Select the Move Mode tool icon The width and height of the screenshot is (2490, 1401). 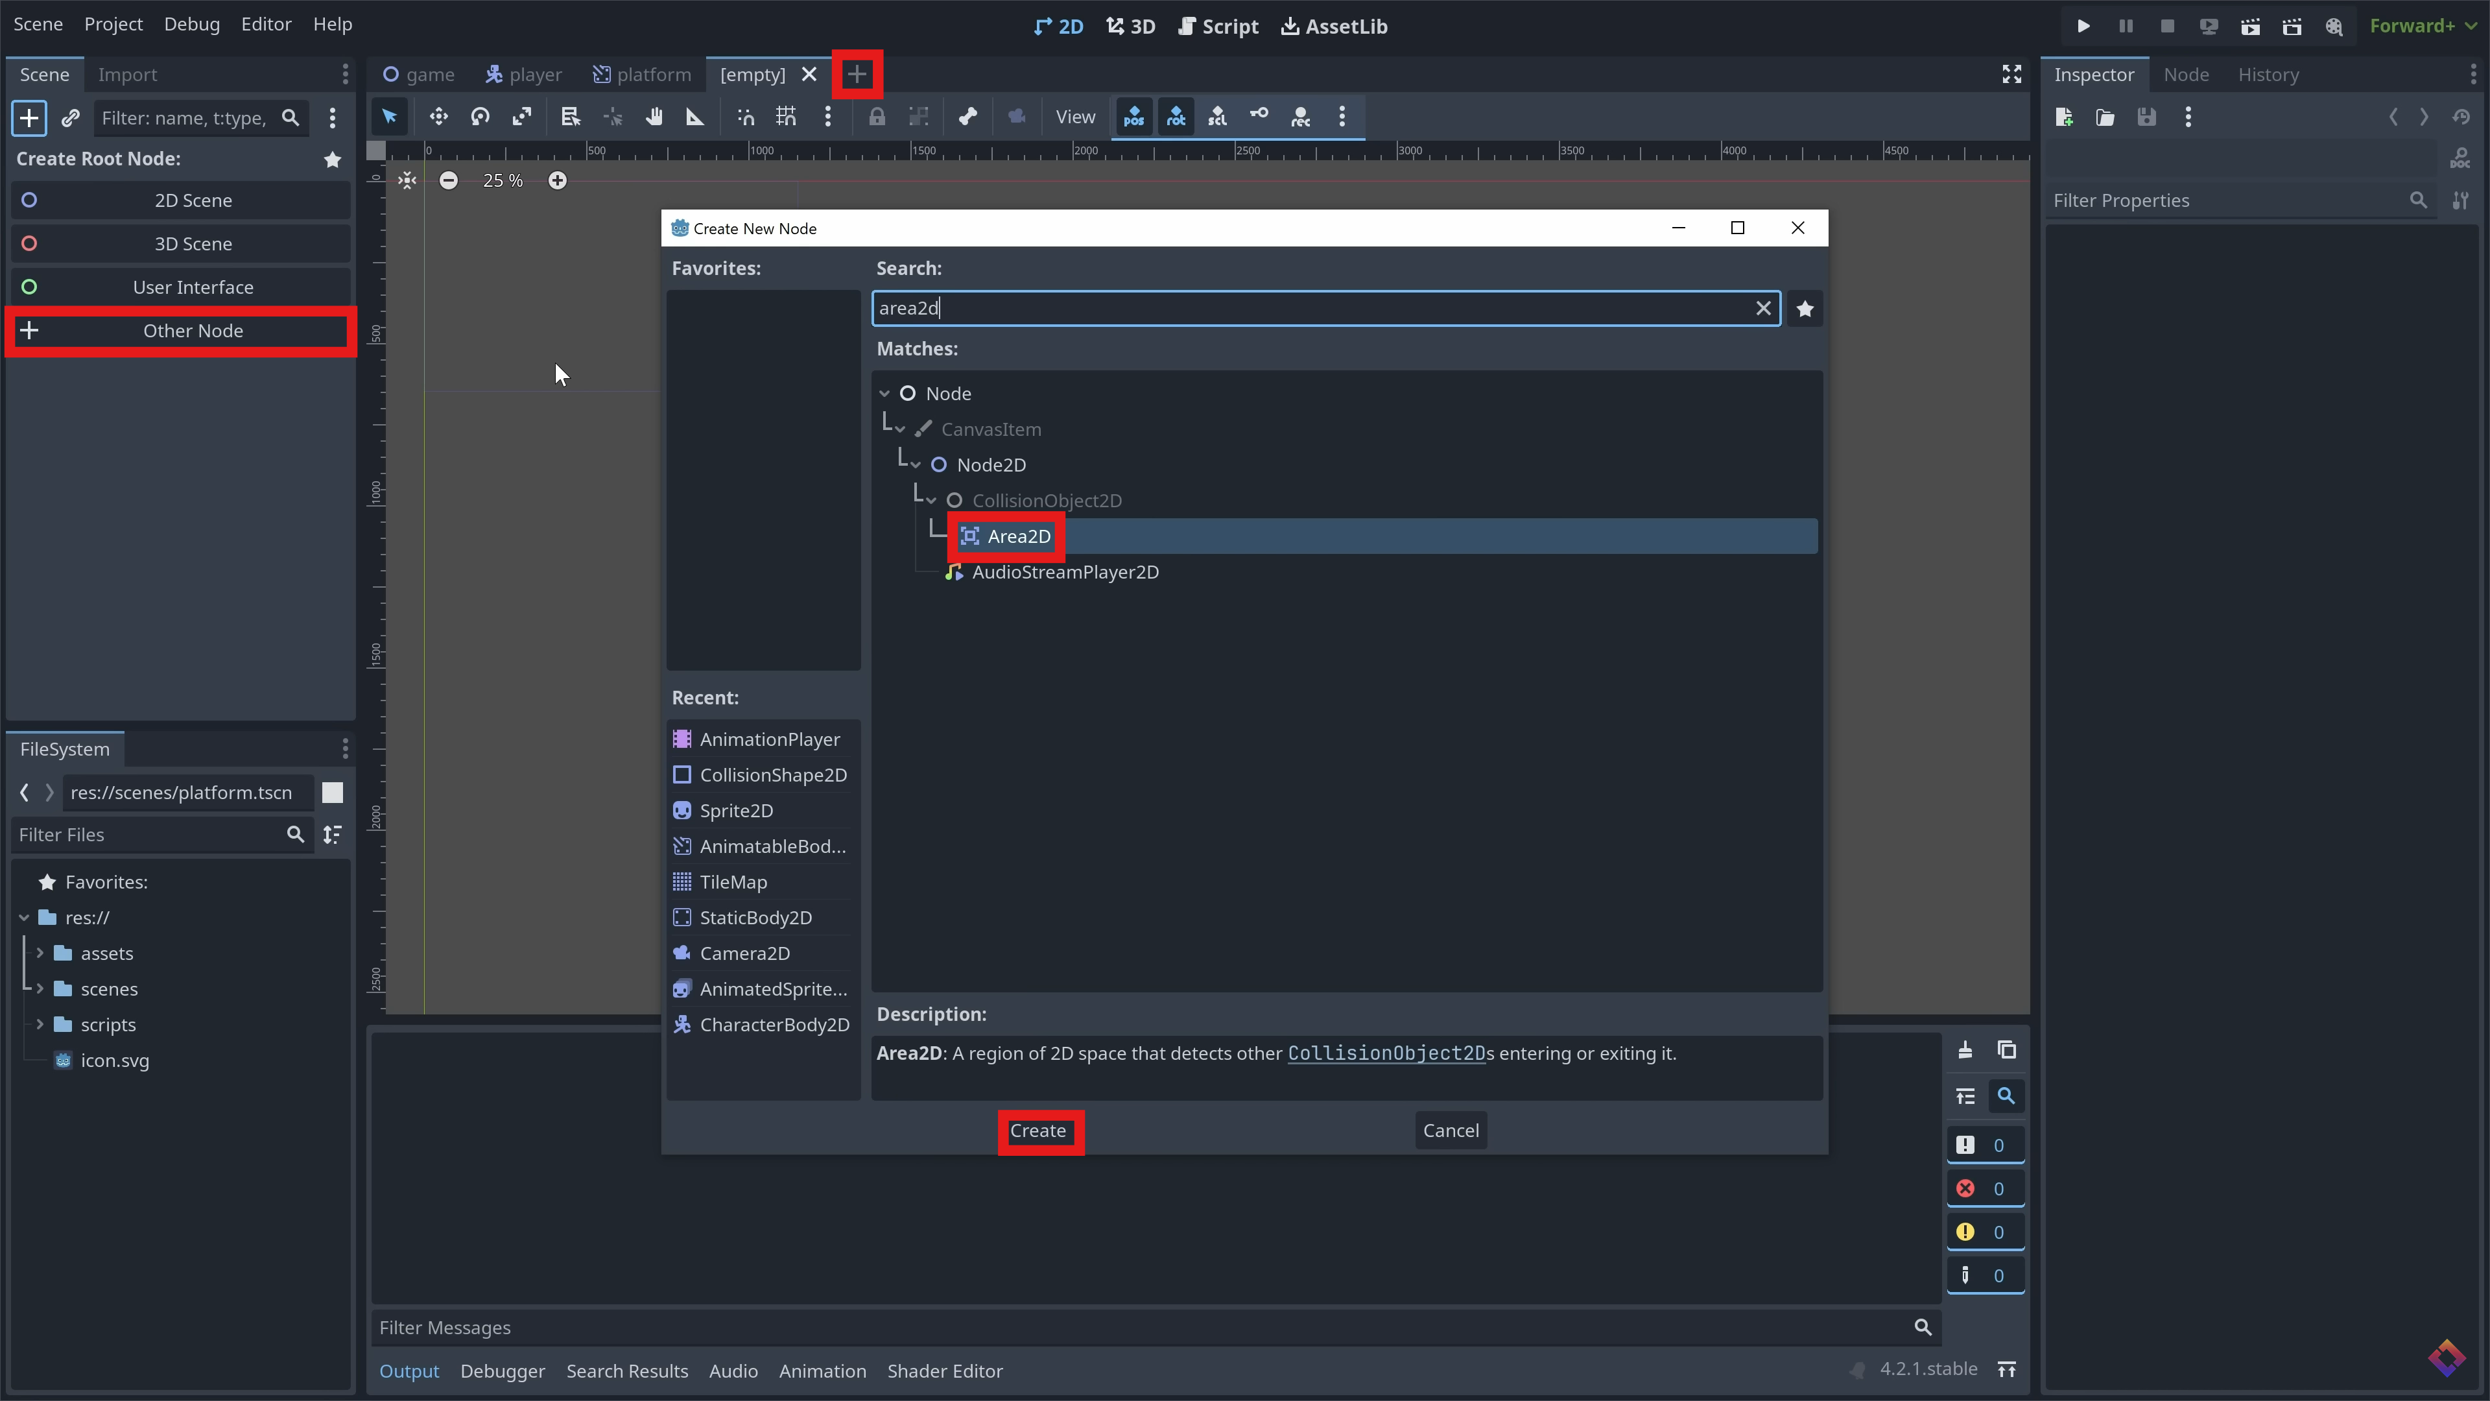tap(438, 117)
